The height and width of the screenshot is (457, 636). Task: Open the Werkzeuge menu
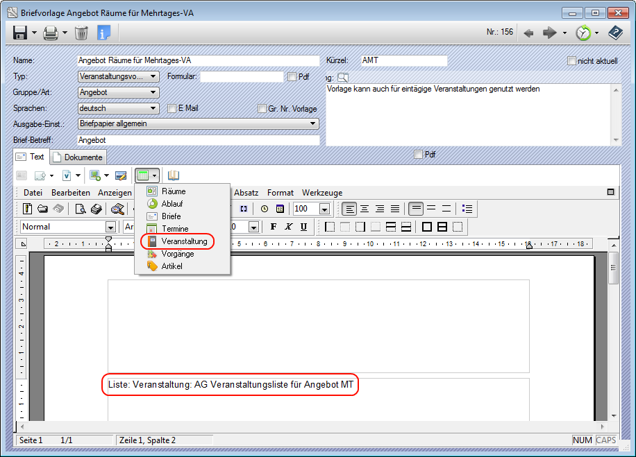pyautogui.click(x=321, y=192)
